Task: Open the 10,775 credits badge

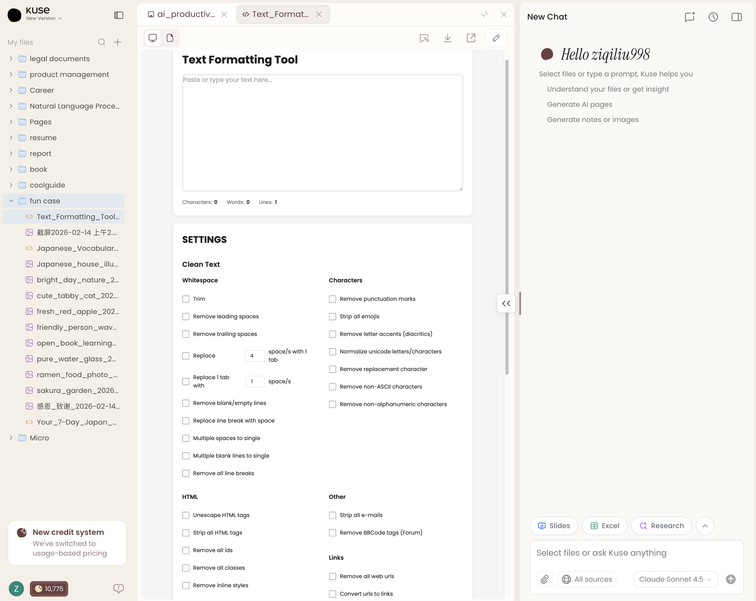Action: 49,588
